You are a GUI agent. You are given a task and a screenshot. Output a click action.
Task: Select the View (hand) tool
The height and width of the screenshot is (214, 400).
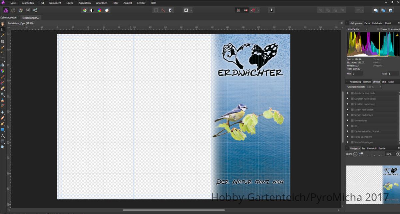tap(3, 24)
